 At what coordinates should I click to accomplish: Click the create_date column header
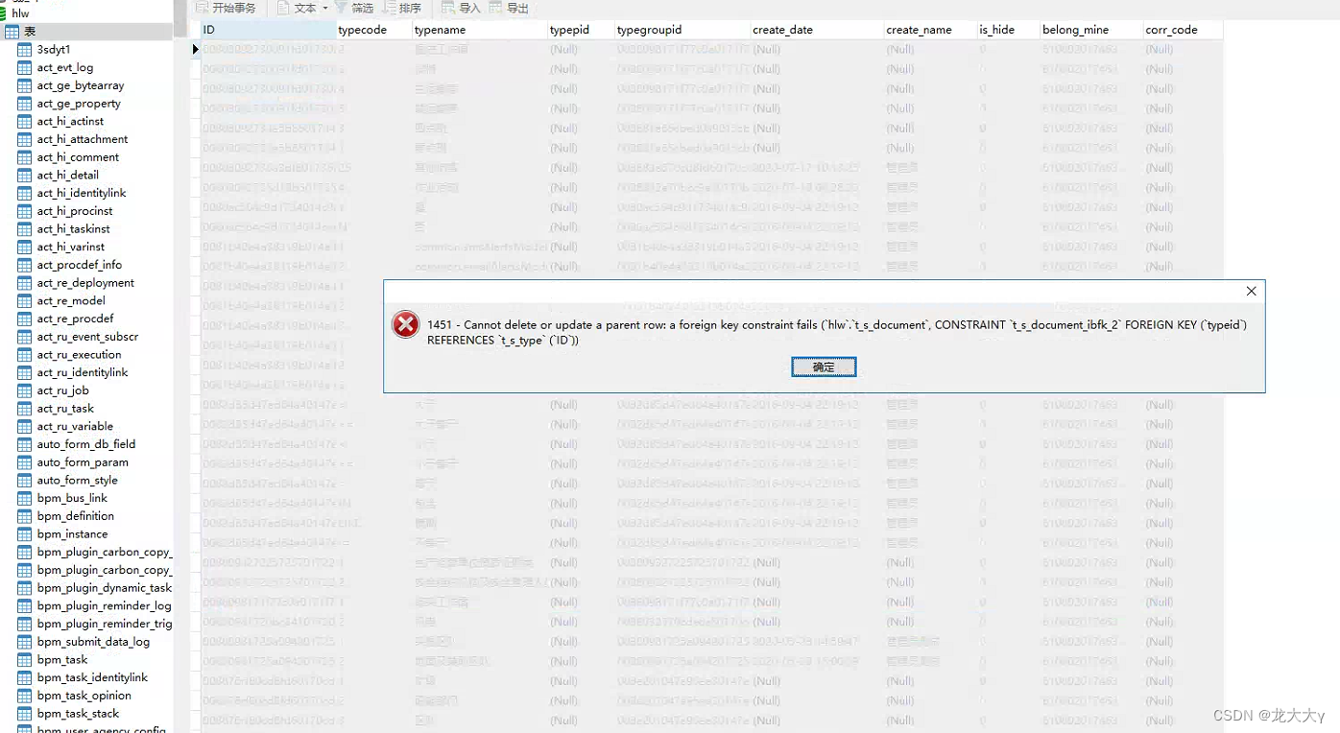[x=782, y=30]
